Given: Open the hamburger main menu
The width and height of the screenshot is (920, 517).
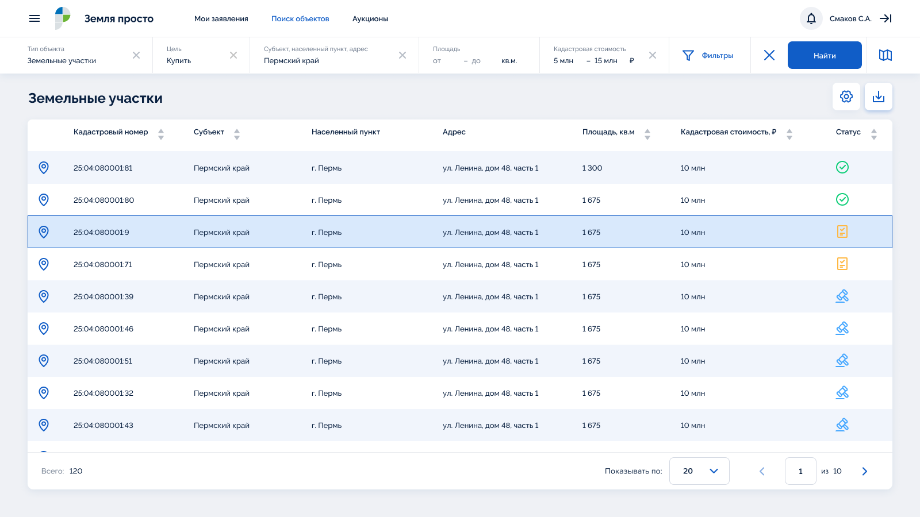Looking at the screenshot, I should (34, 18).
